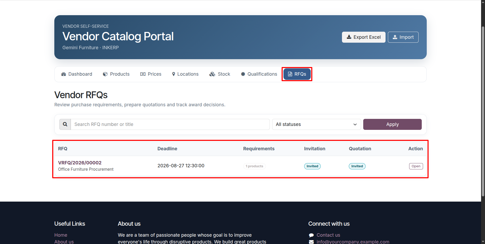Click the deadline 2026-08-27 12:30:00
Image resolution: width=485 pixels, height=244 pixels.
pos(181,166)
